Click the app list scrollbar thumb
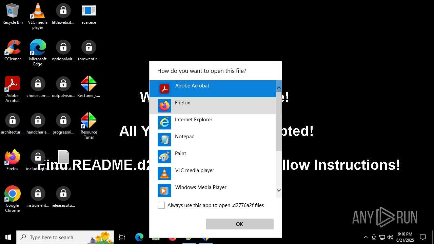The width and height of the screenshot is (434, 244). pos(279,122)
